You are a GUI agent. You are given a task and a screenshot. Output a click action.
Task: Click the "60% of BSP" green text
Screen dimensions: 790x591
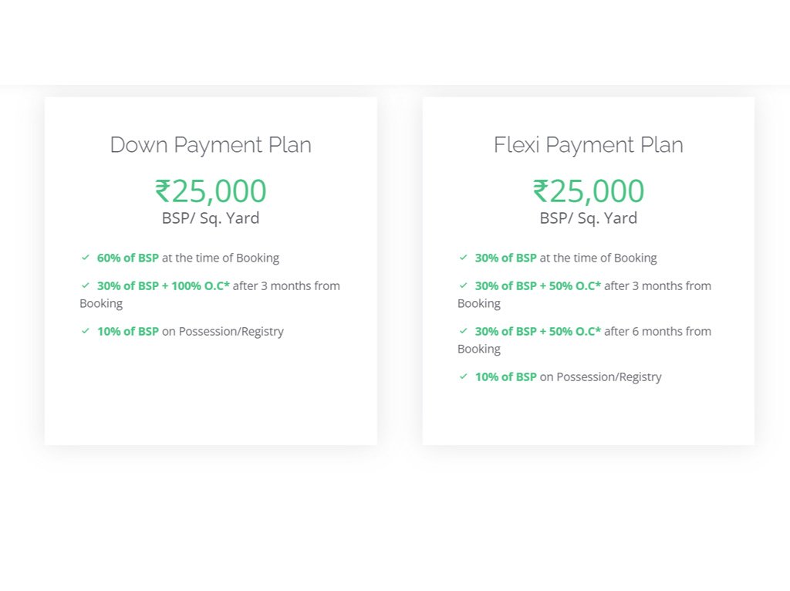[127, 258]
